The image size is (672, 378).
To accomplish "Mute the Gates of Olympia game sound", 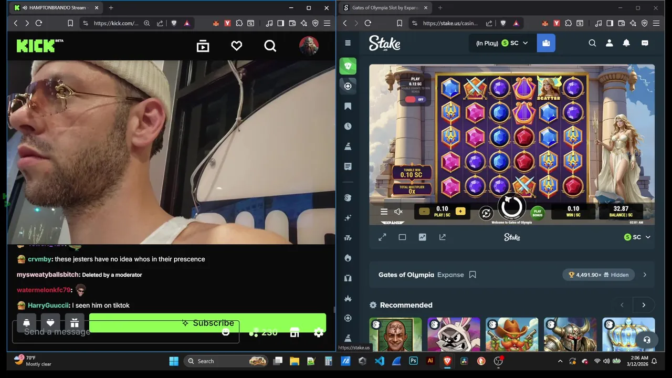I will pos(398,212).
